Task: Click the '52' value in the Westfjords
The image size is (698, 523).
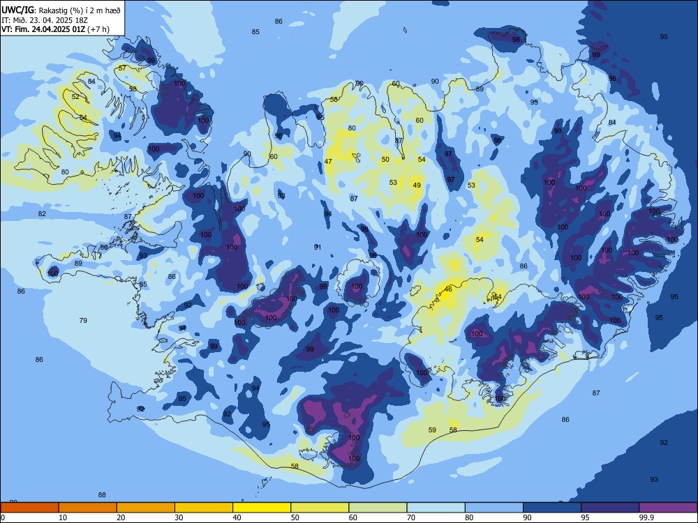Action: [x=75, y=96]
